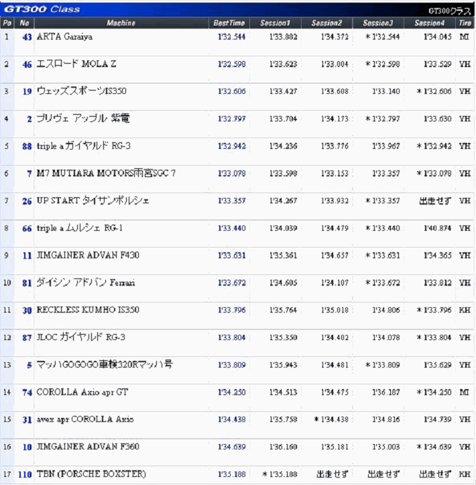Select the ARTA Garaiya machine name
The width and height of the screenshot is (476, 485).
click(64, 37)
